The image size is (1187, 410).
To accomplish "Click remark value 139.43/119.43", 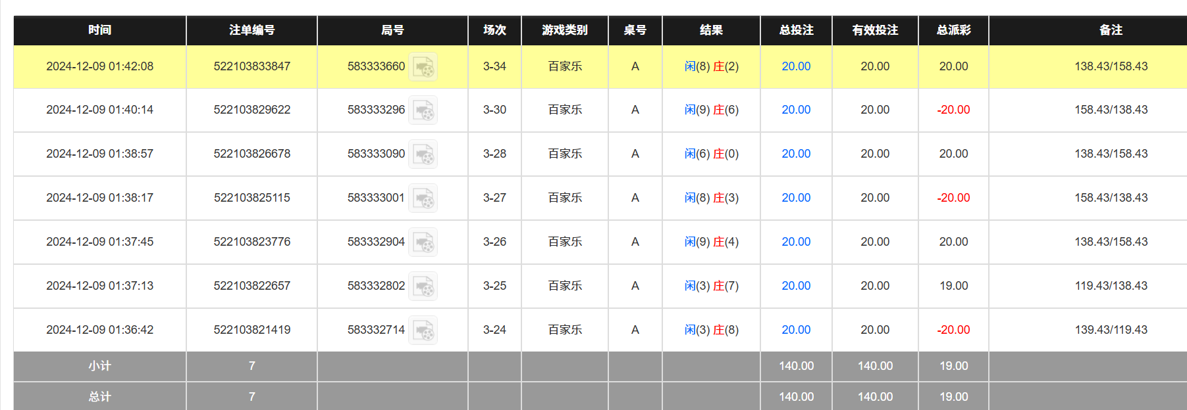I will coord(1111,330).
